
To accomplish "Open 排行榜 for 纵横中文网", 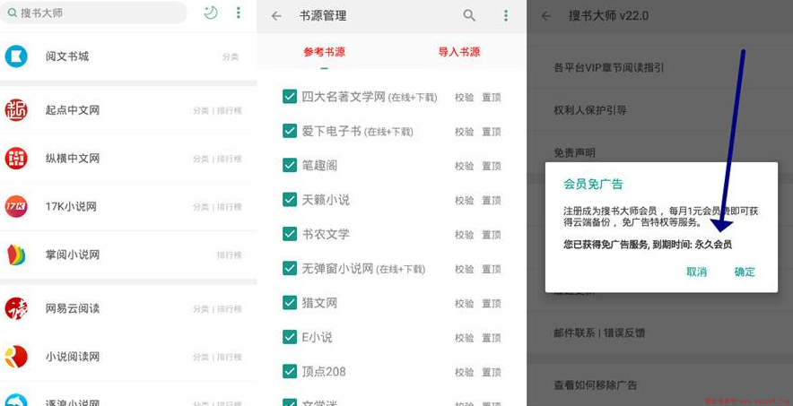I will pyautogui.click(x=230, y=159).
